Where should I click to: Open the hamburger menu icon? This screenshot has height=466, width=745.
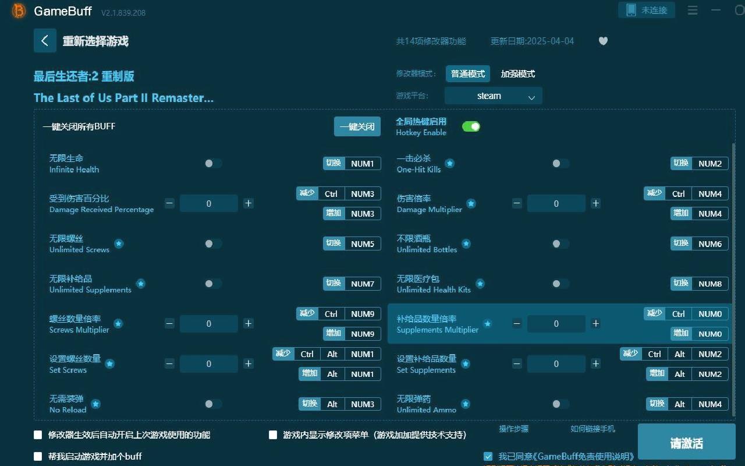tap(693, 10)
